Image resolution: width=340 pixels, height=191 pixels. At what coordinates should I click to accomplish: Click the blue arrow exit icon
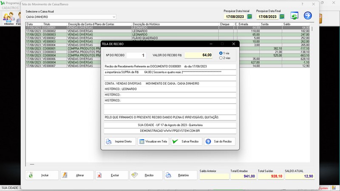308,16
